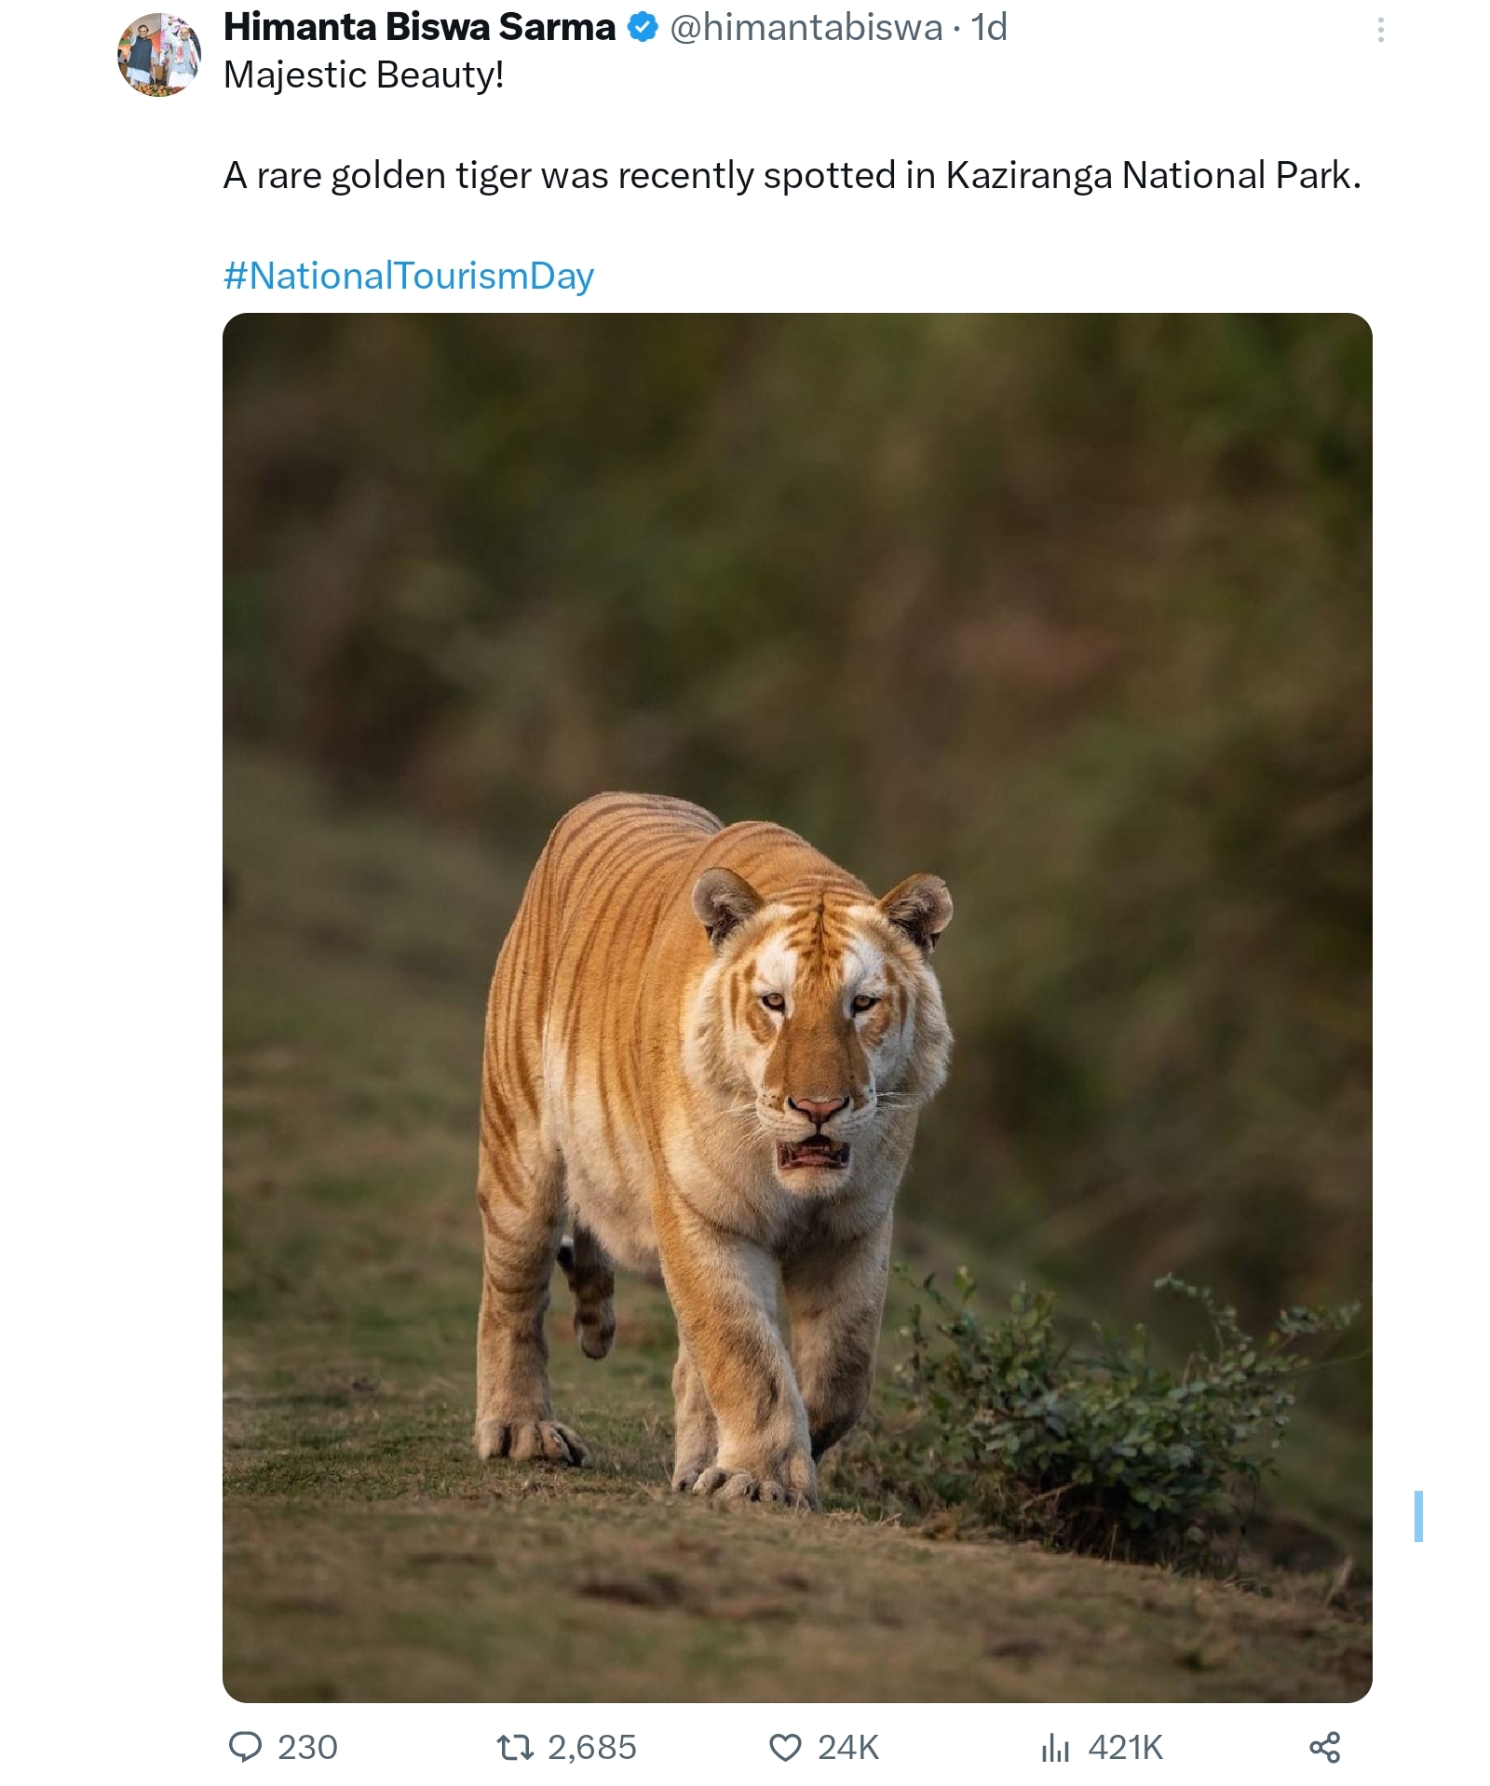Click the 1d timestamp of the tweet
Viewport: 1490px width, 1786px height.
(989, 28)
